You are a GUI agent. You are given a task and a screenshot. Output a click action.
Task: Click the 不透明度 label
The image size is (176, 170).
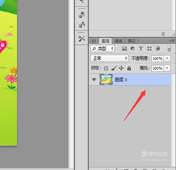click(x=140, y=58)
